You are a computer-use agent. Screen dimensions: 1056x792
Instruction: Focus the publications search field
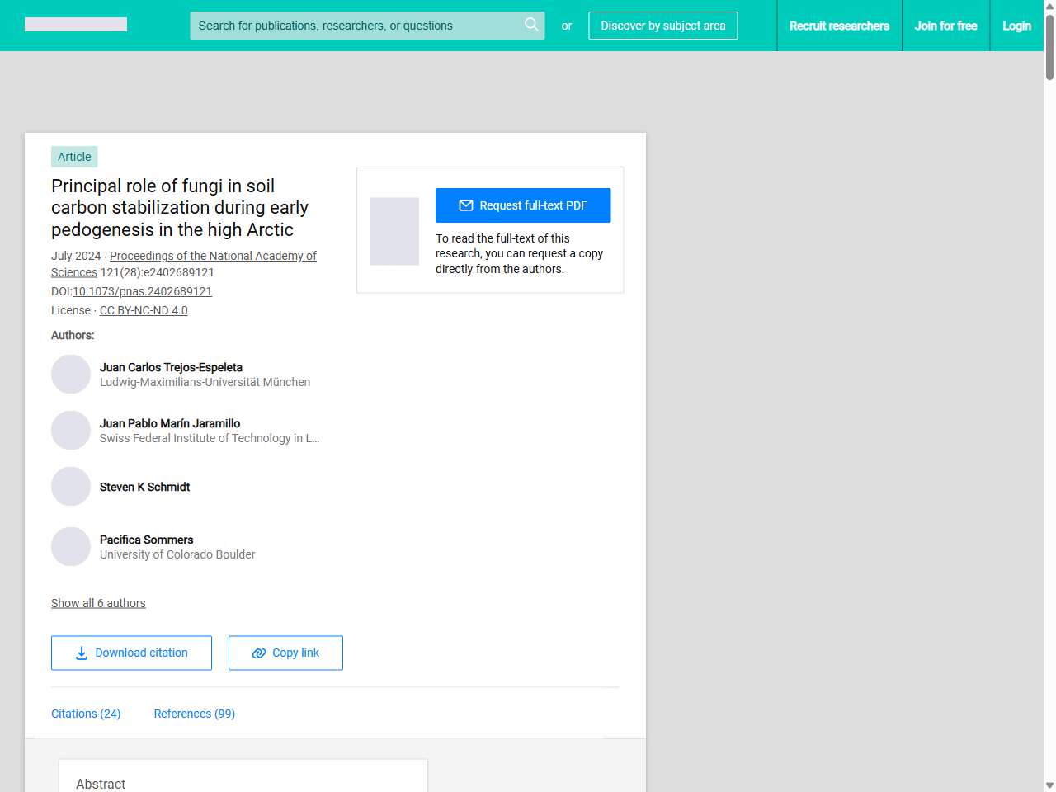(x=367, y=26)
